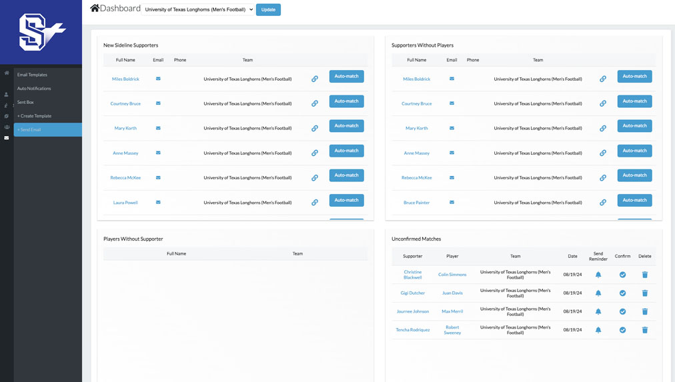Send reminder bell for Christine Blackwell match

tap(598, 275)
